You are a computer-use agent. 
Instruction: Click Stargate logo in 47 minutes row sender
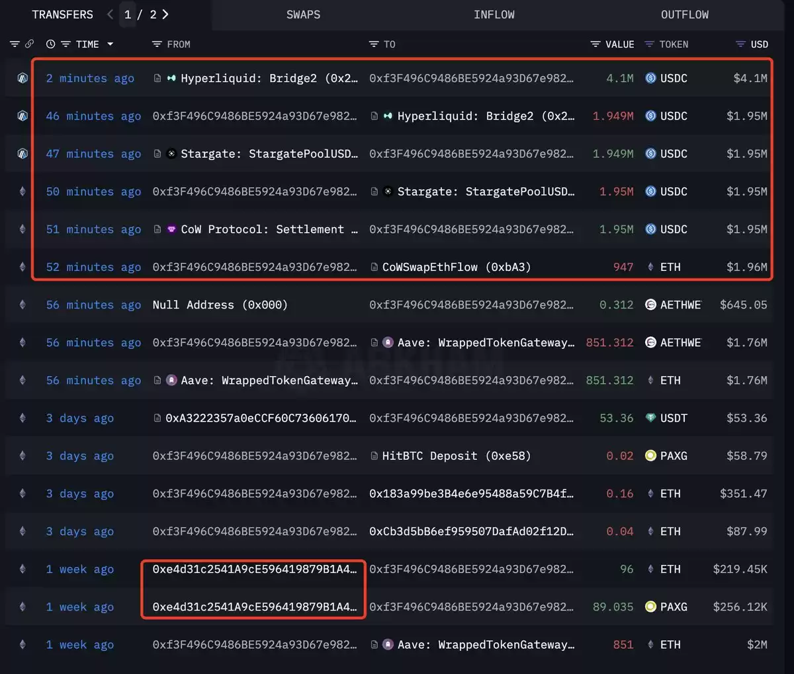click(171, 153)
